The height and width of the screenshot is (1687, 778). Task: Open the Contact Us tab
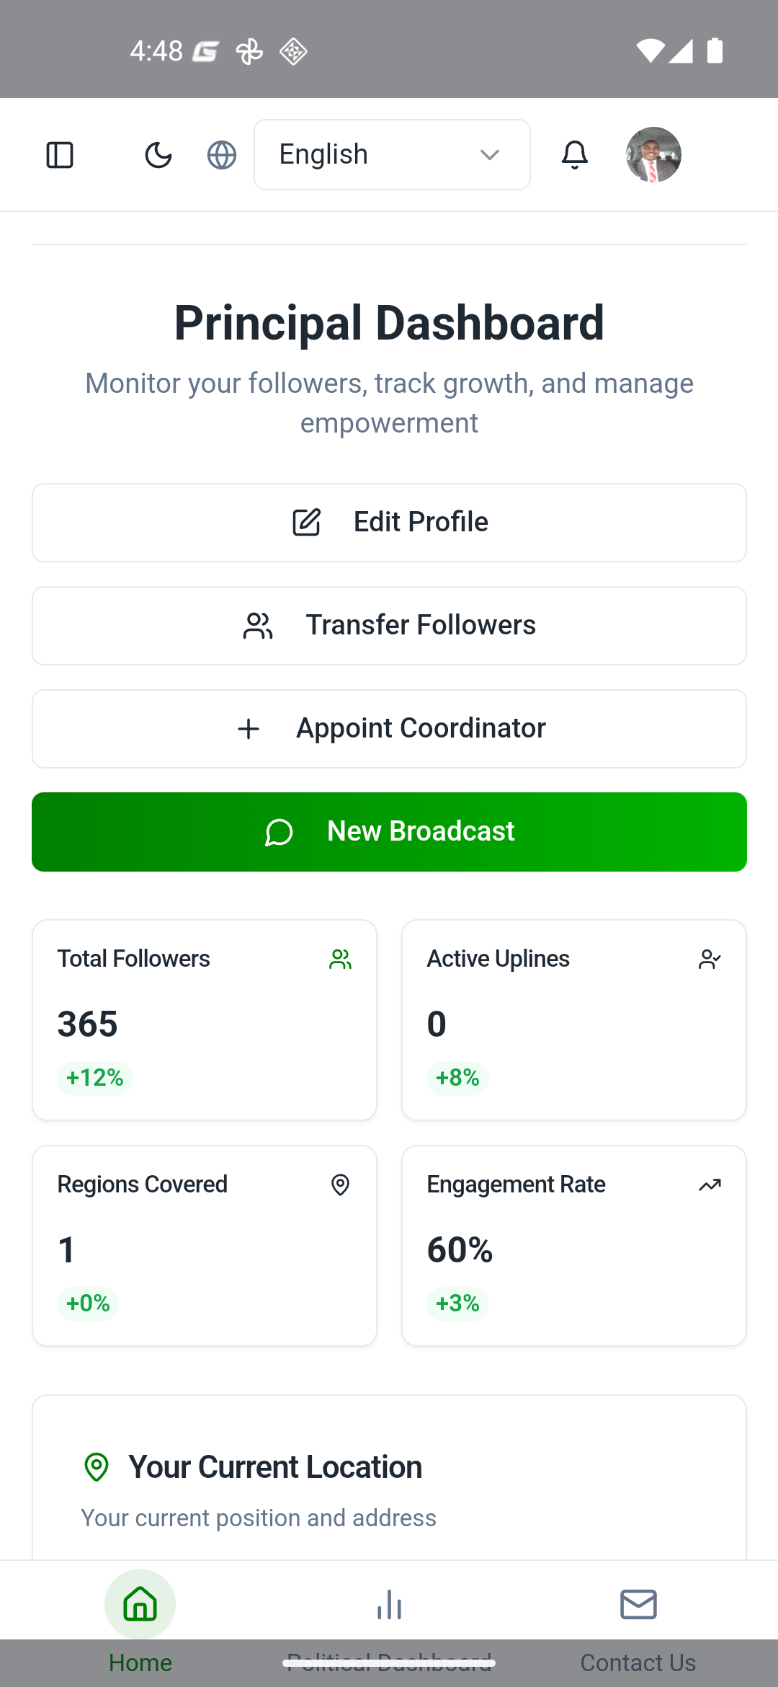coord(638,1615)
